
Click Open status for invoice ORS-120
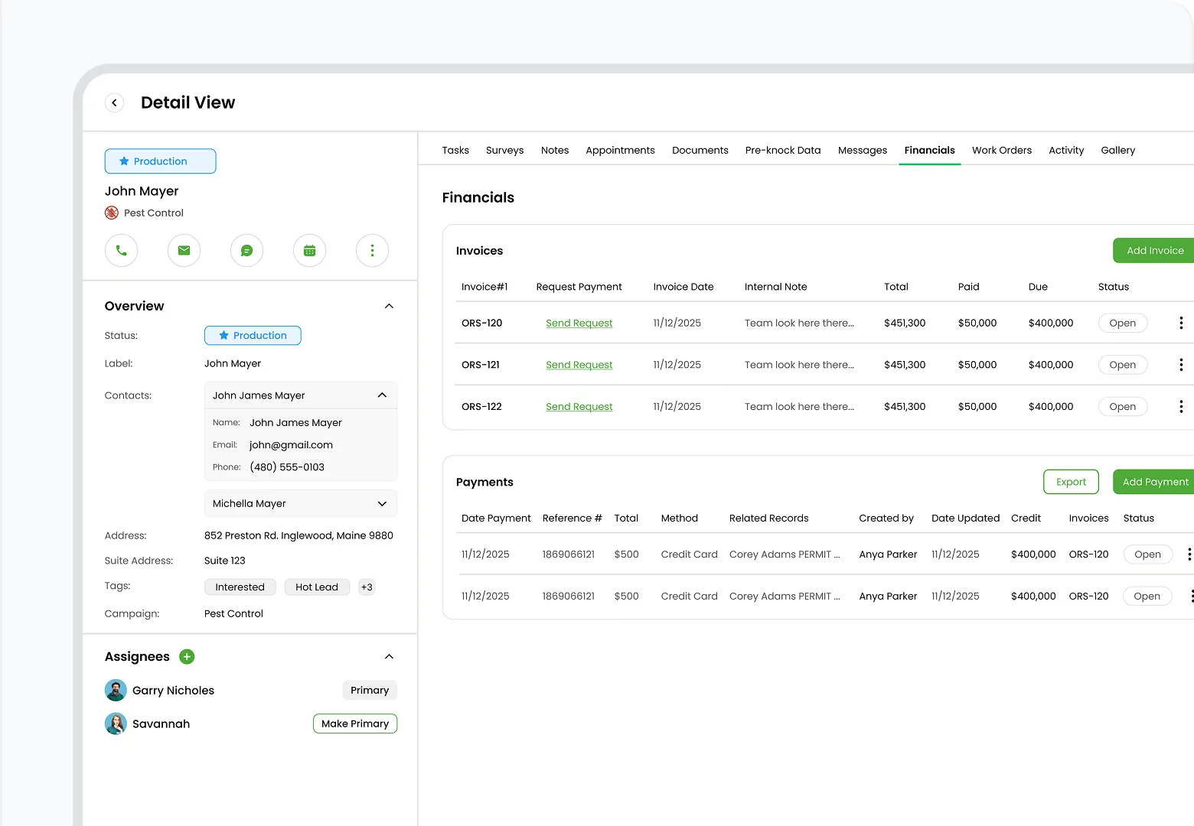coord(1123,323)
